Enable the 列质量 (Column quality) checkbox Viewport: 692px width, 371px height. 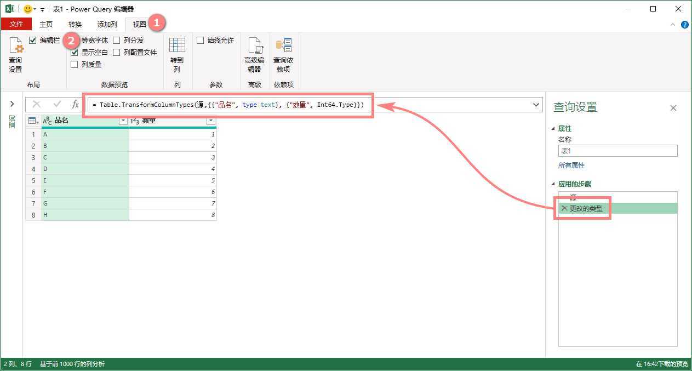coord(75,65)
